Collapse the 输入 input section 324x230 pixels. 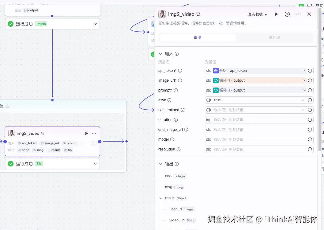point(160,53)
